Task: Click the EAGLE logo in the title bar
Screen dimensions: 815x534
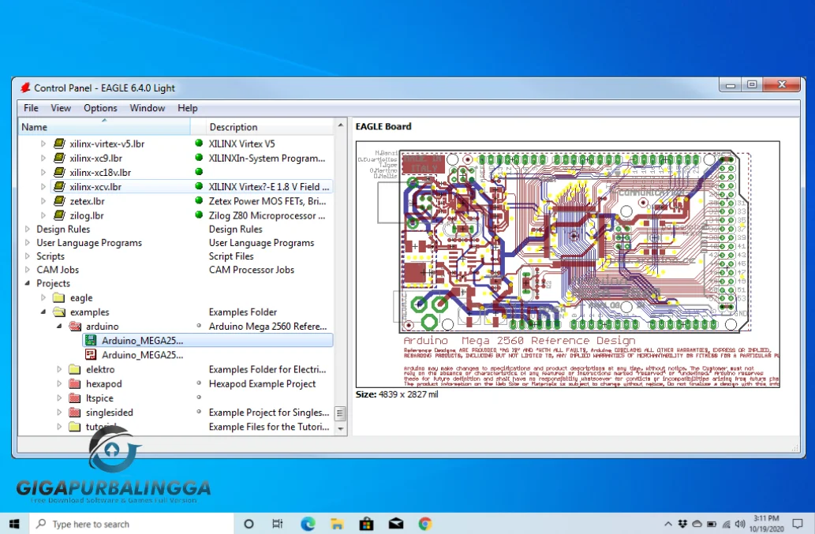Action: [x=24, y=88]
